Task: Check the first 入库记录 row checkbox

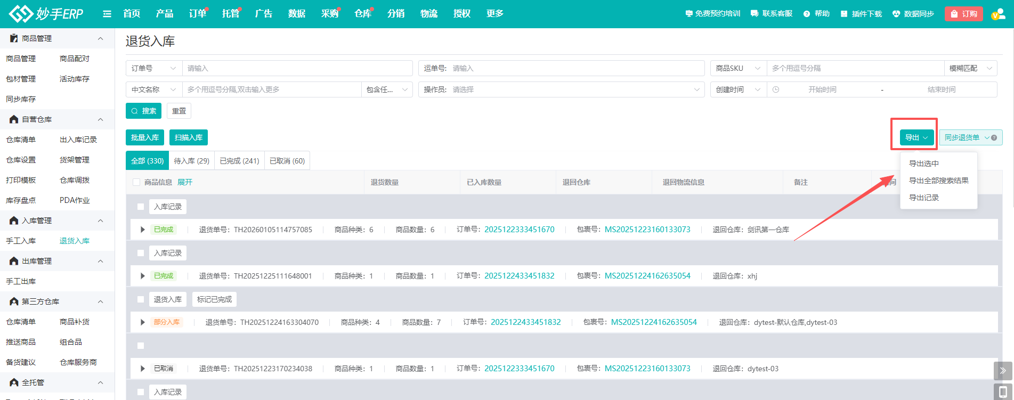Action: [x=141, y=207]
